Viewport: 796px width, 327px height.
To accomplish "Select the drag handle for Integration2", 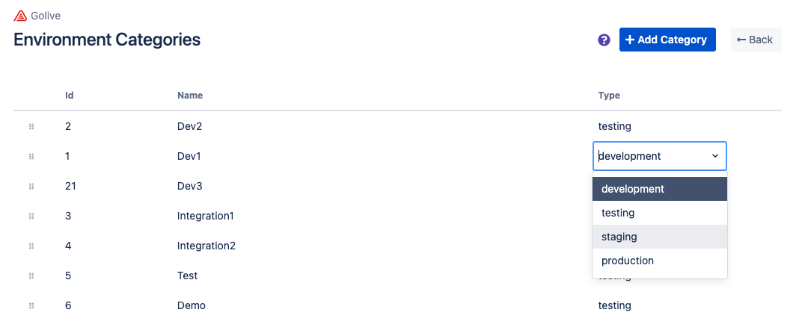I will (31, 246).
